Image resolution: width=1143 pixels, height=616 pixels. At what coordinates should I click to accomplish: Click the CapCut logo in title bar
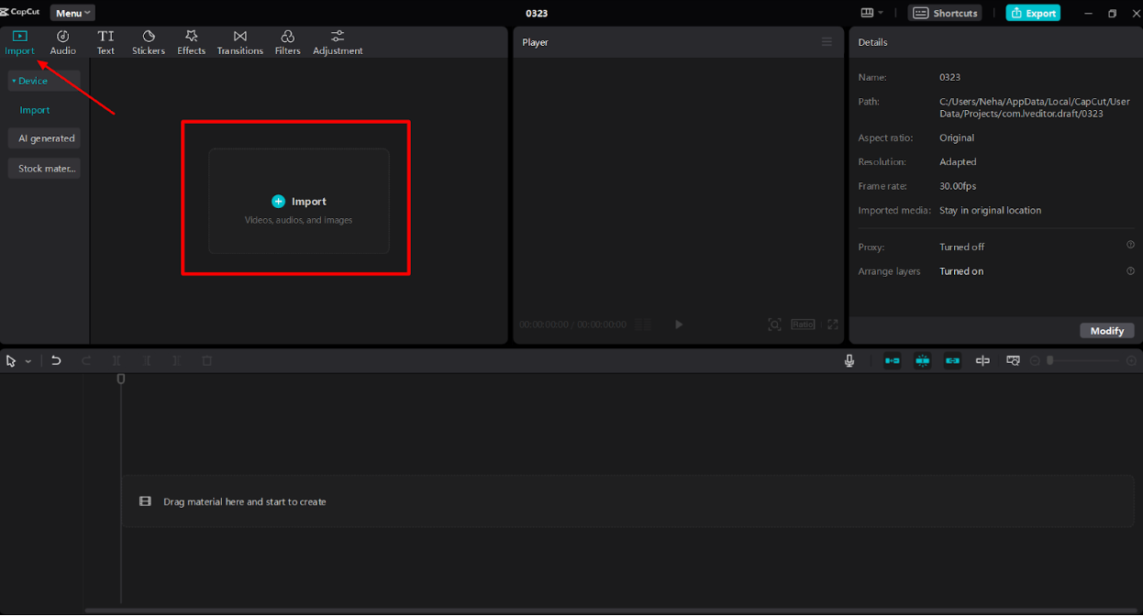coord(20,12)
